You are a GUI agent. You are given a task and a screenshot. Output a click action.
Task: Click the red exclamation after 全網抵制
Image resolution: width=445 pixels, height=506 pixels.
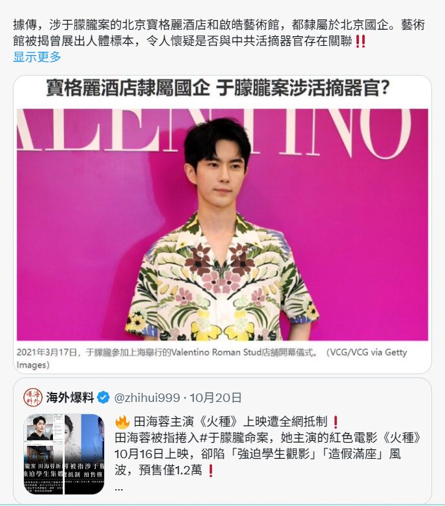tap(336, 422)
